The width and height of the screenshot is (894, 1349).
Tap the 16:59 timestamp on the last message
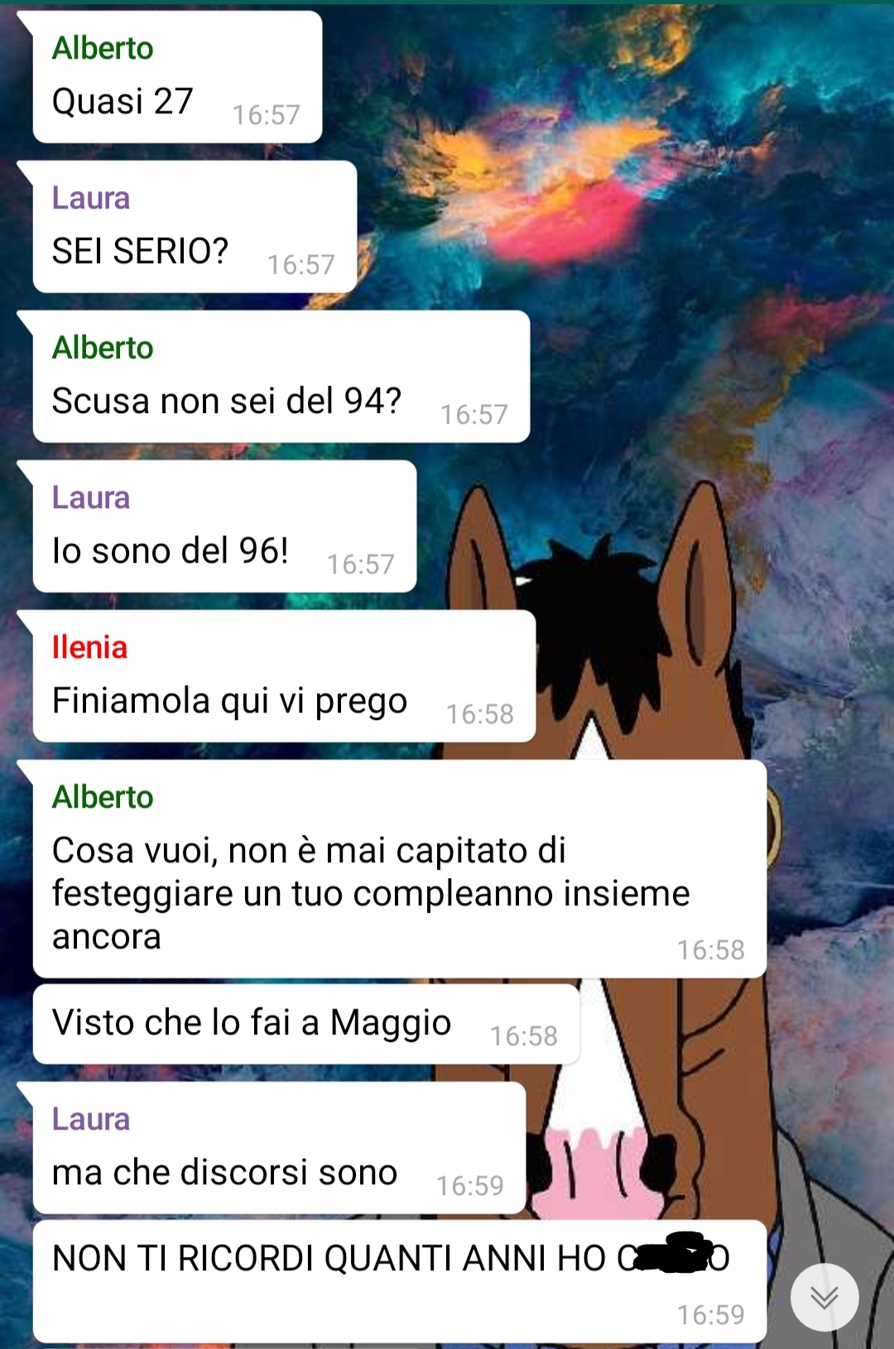pyautogui.click(x=711, y=1315)
